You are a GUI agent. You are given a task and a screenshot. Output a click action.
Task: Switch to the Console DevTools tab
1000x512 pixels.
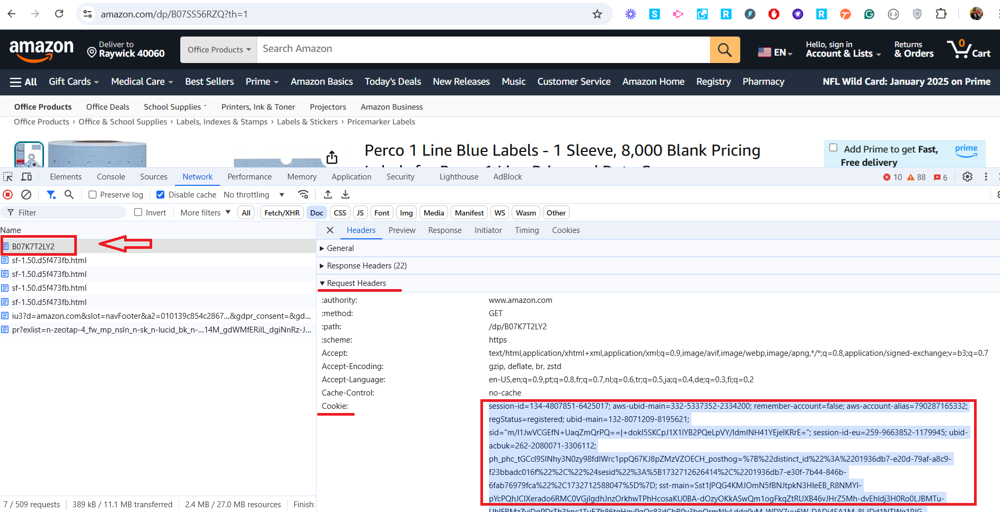coord(111,177)
